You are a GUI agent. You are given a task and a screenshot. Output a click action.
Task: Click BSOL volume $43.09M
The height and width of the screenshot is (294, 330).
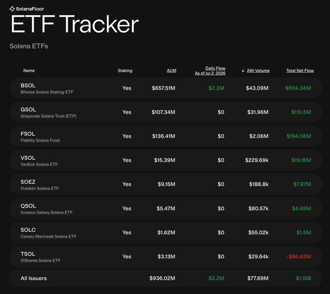[x=257, y=88]
